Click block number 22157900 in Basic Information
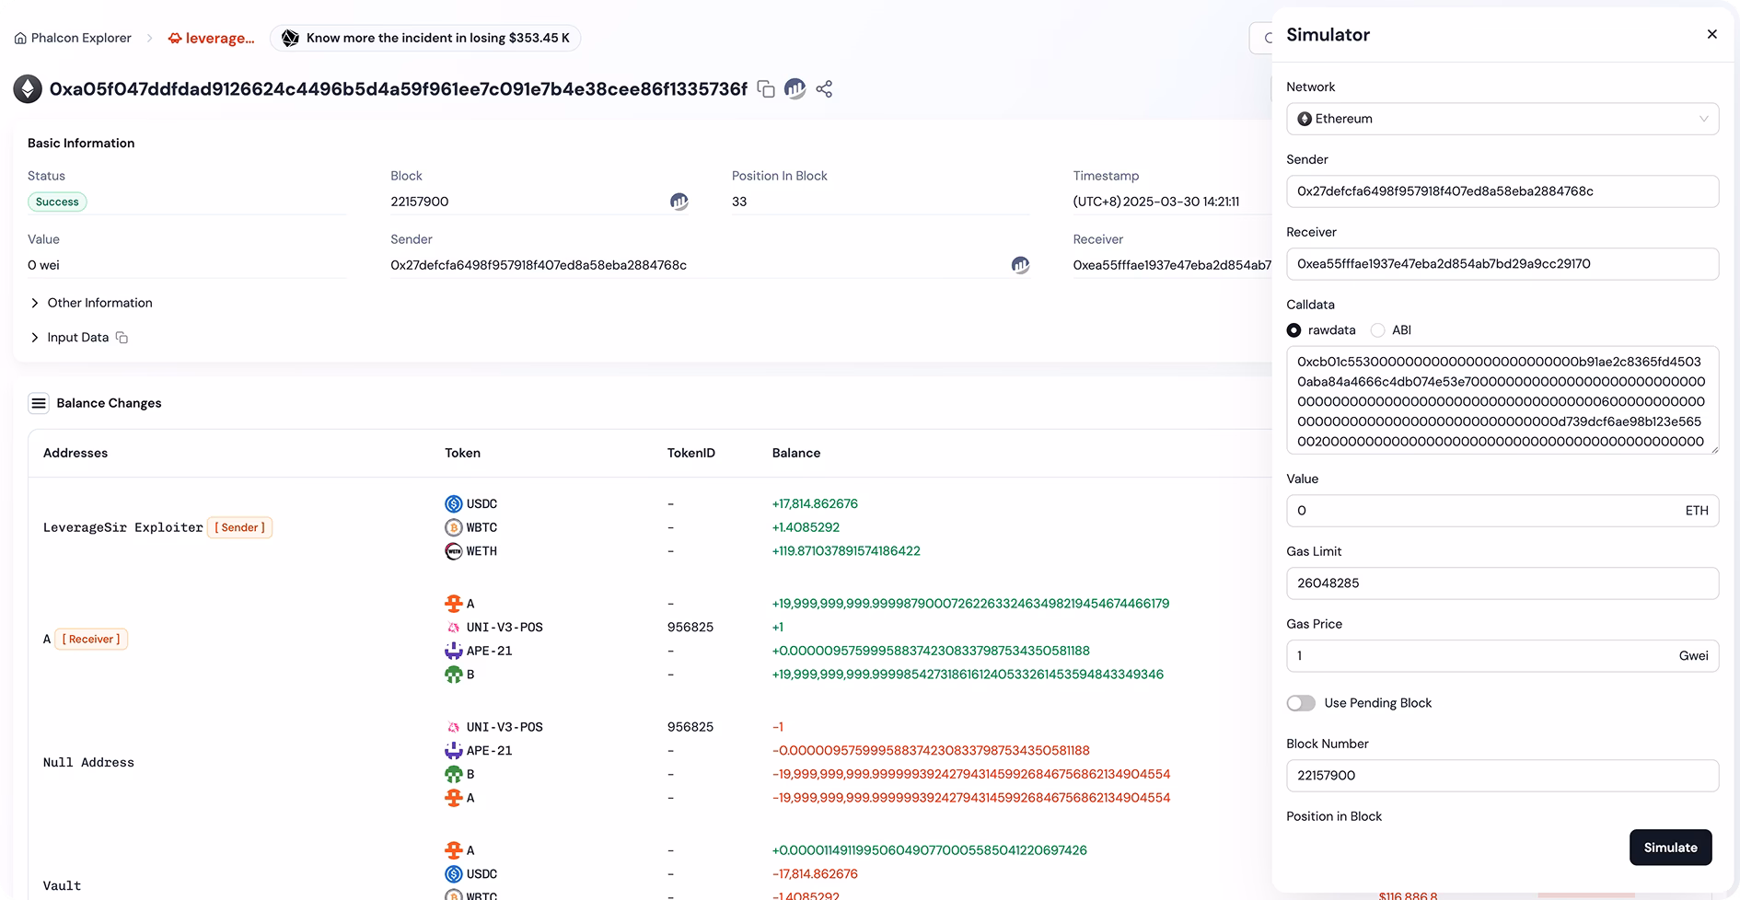 click(x=420, y=202)
